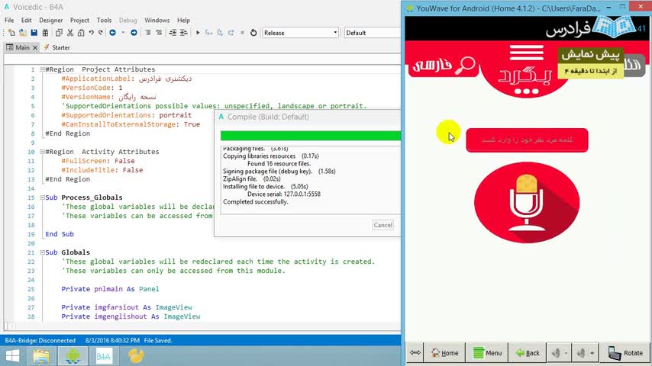652x366 pixels.
Task: Restart the program with circular arrow icon
Action: 253,33
